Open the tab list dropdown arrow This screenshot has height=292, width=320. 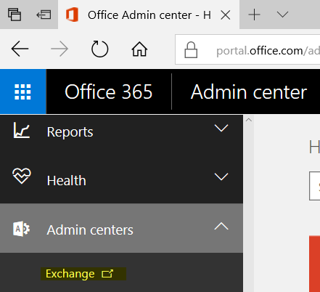tap(282, 15)
